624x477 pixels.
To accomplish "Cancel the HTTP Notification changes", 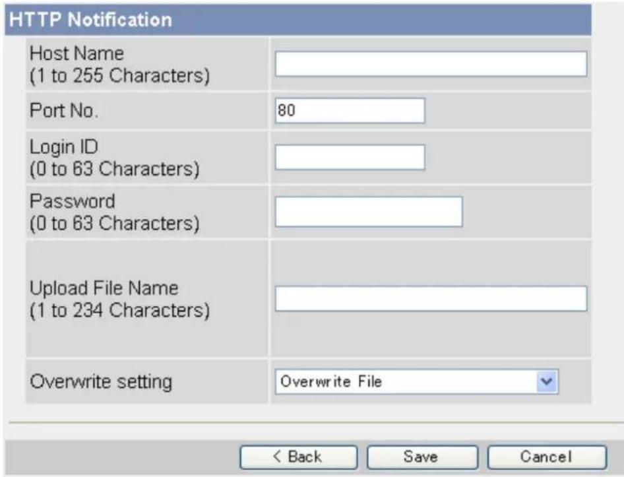I will [x=547, y=457].
